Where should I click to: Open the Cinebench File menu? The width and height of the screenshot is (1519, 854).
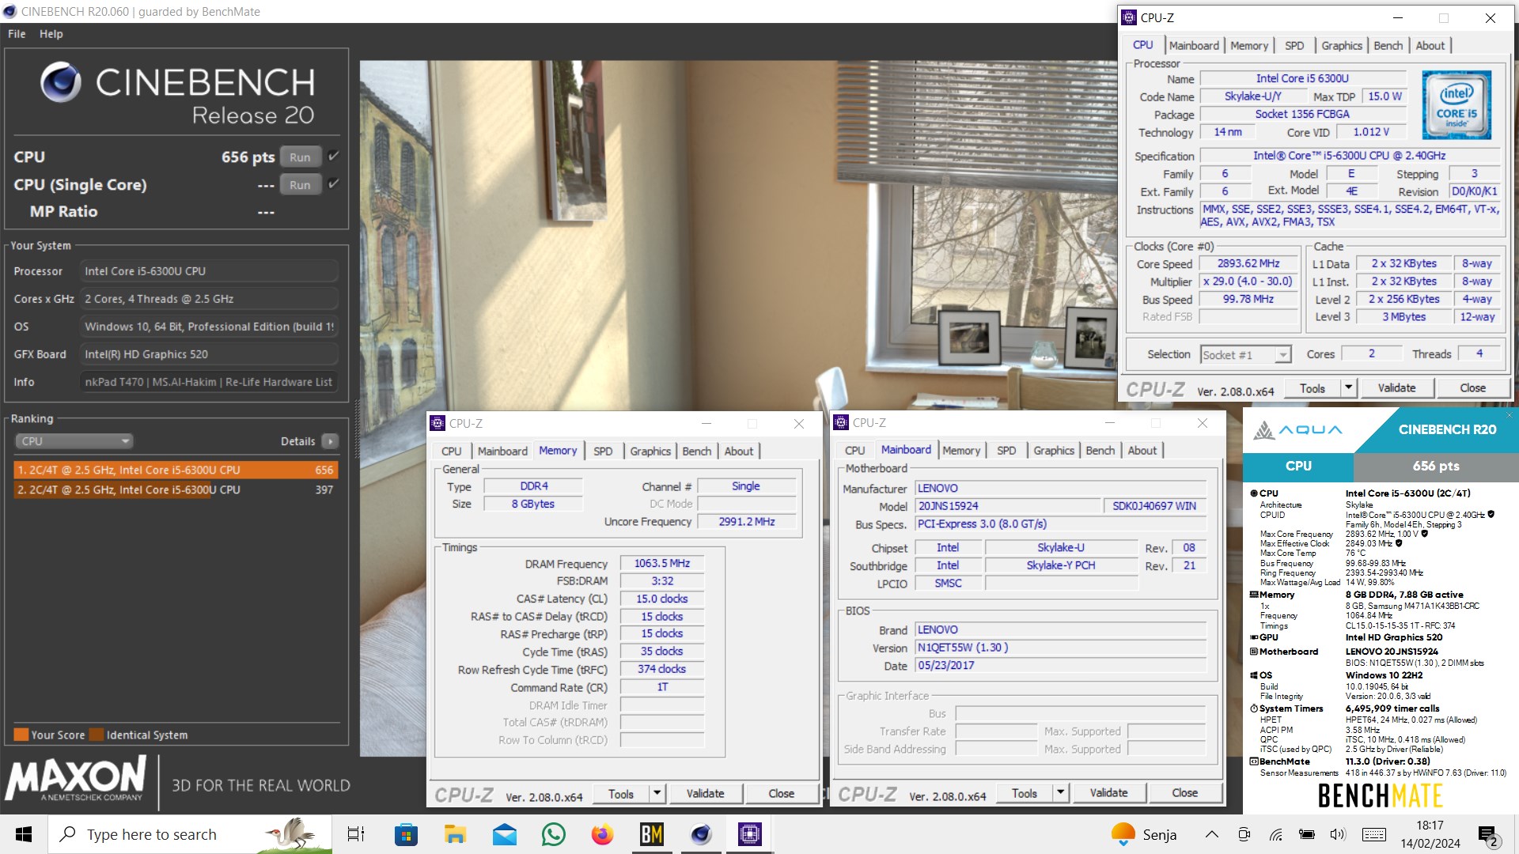(17, 34)
